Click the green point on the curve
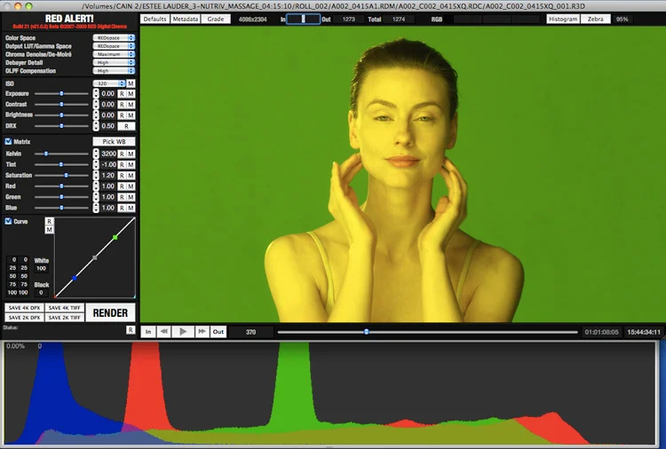666x449 pixels. (x=115, y=237)
